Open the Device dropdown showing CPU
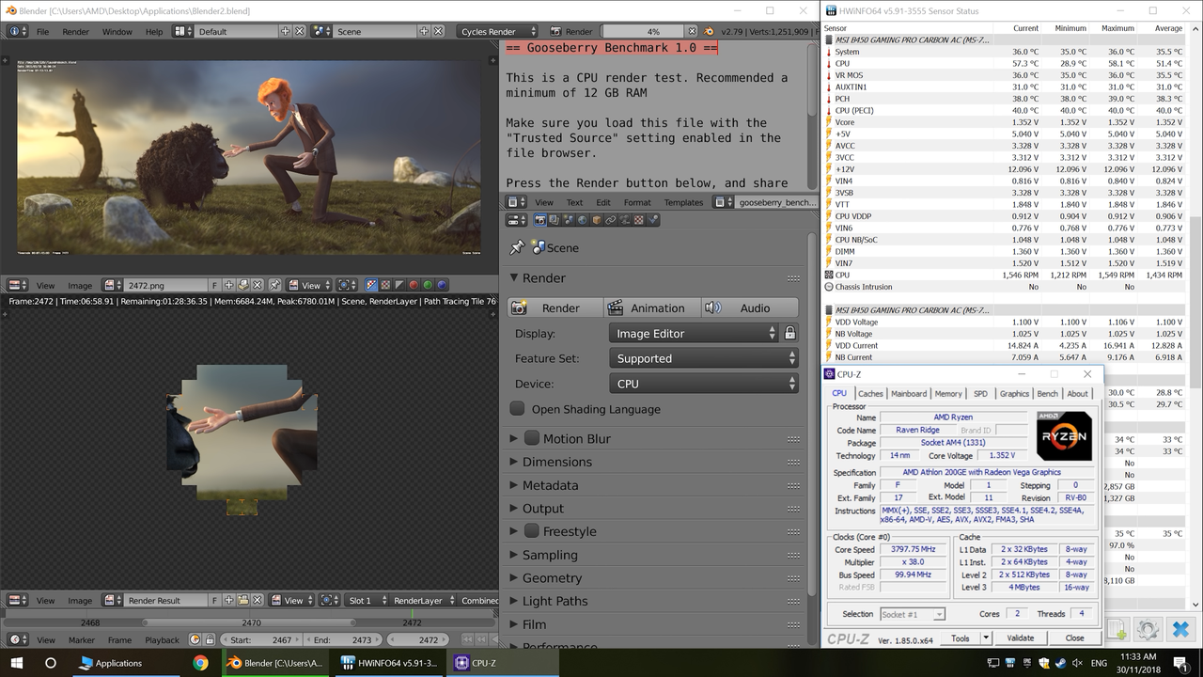Viewport: 1203px width, 677px height. pos(703,384)
